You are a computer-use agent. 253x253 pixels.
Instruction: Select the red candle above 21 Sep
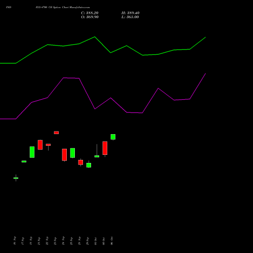[40, 145]
